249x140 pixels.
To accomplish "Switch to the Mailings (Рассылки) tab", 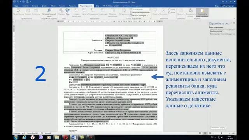I will 73,6.
